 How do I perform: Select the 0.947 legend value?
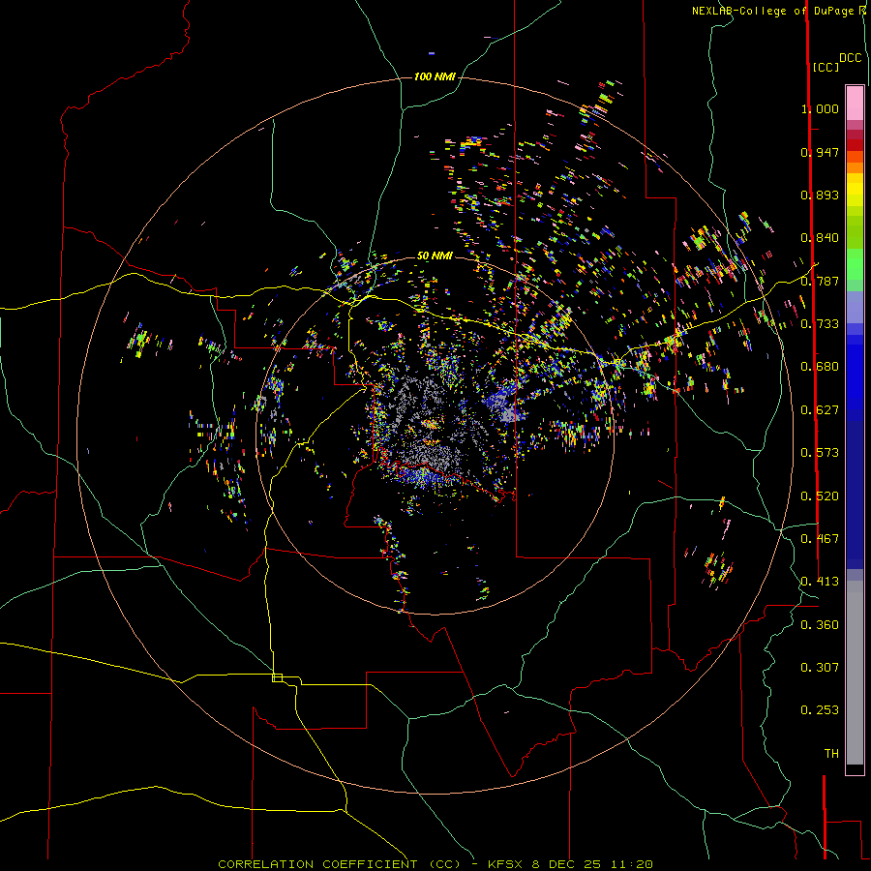pos(820,152)
